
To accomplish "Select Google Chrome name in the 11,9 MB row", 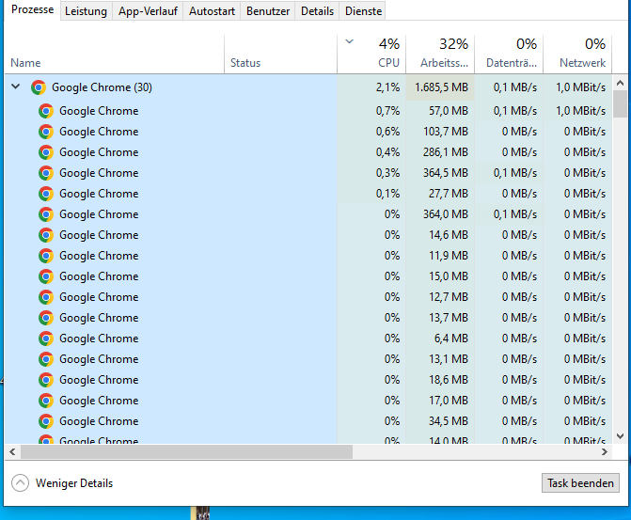I will [x=99, y=256].
